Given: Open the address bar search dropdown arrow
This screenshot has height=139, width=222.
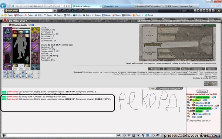Looking at the screenshot, I should pos(62,6).
